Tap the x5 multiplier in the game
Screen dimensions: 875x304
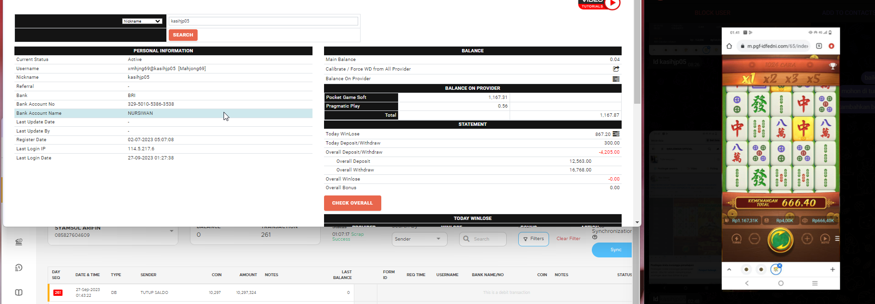813,79
